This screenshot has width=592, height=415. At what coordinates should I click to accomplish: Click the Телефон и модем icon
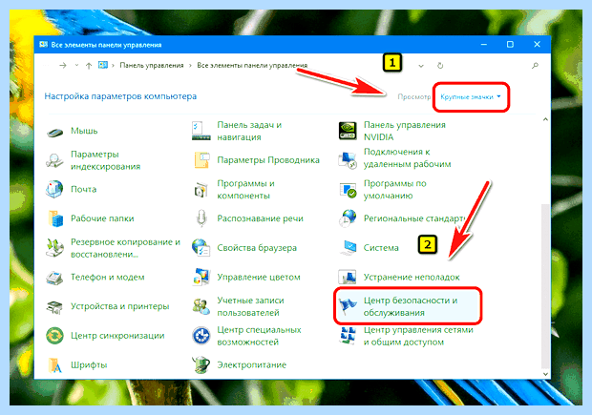[54, 278]
